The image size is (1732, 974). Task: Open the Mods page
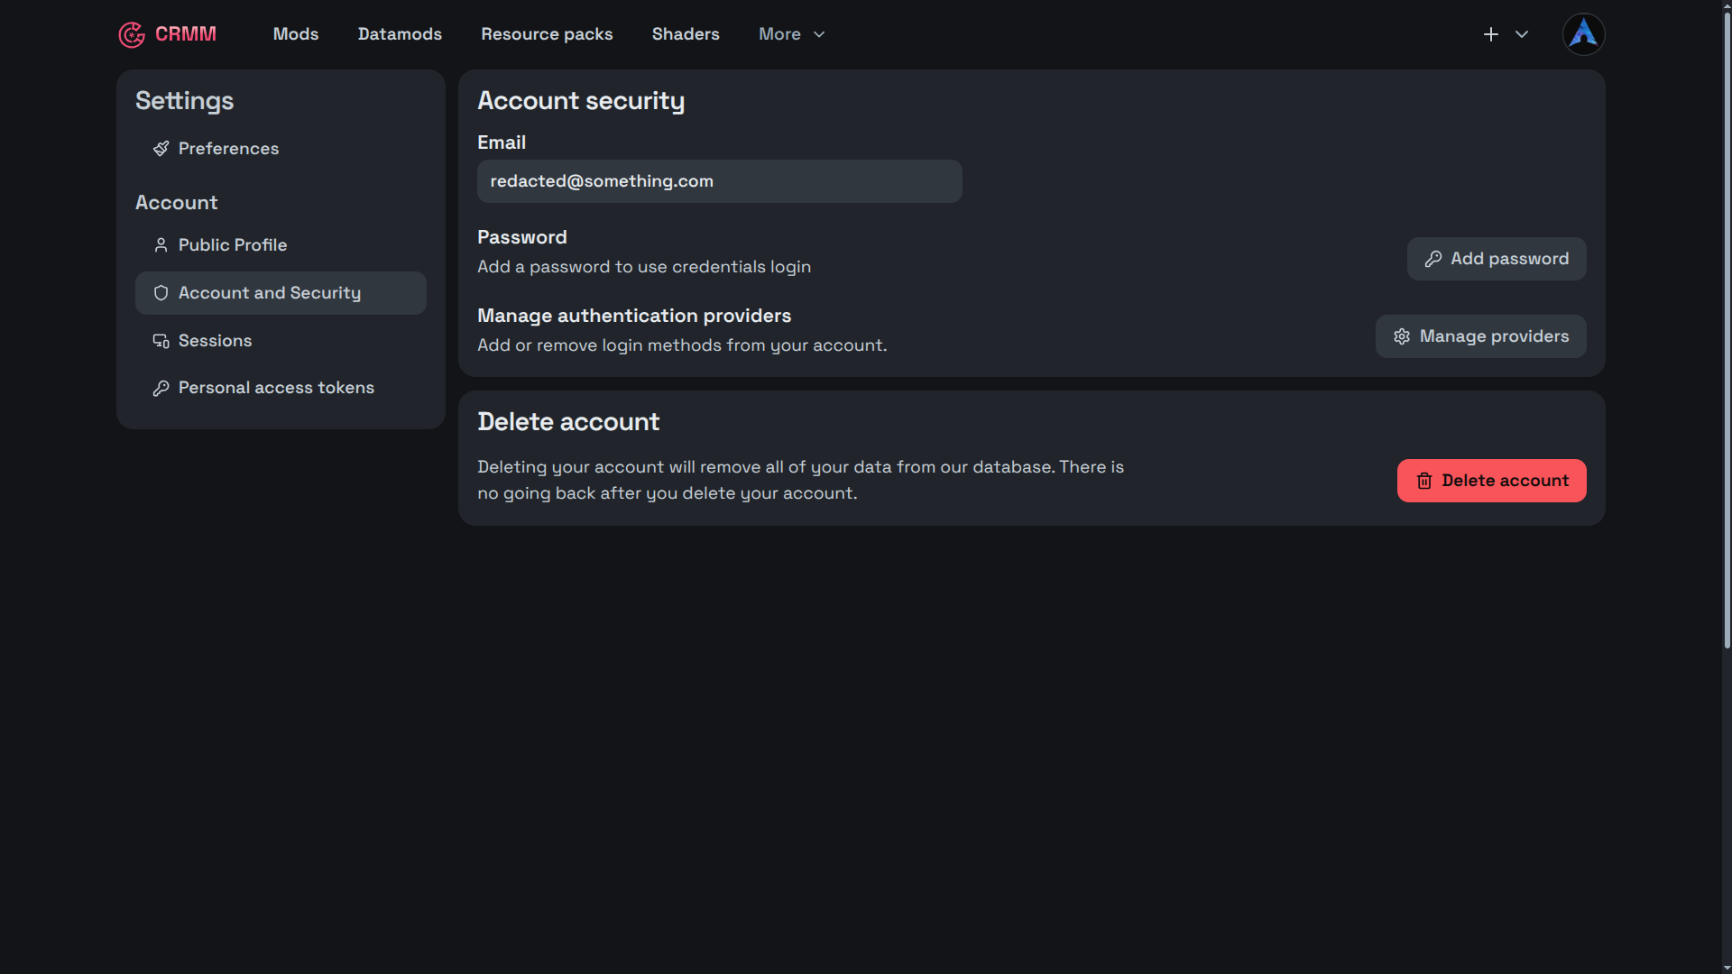coord(296,34)
